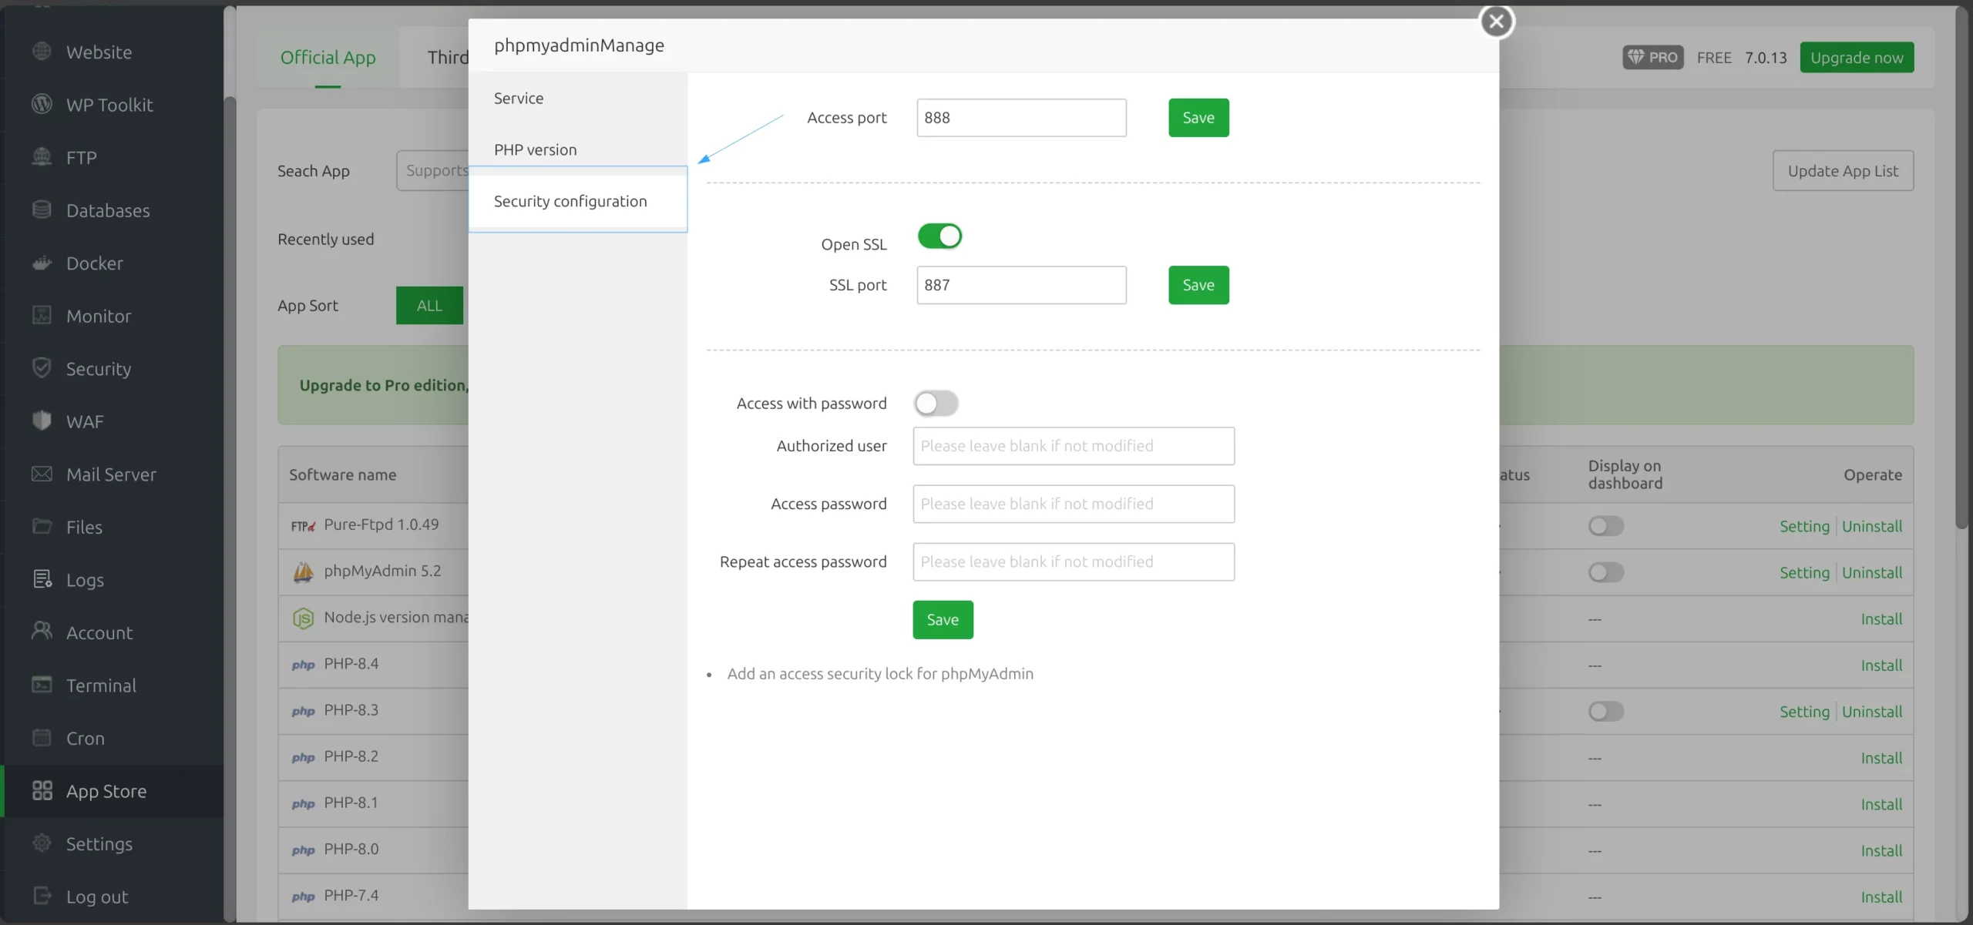
Task: Save the Access port value
Action: pyautogui.click(x=1198, y=117)
